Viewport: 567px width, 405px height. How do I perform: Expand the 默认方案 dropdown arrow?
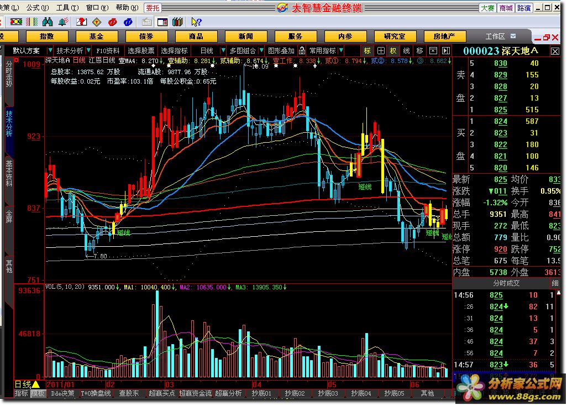point(50,50)
